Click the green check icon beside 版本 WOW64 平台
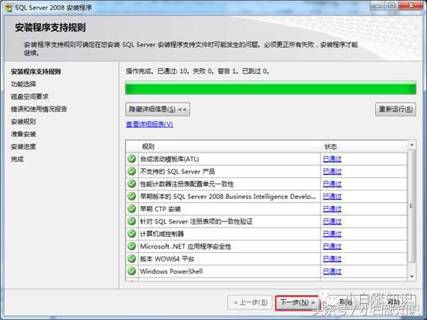Screen dimensions: 427x320 132,259
